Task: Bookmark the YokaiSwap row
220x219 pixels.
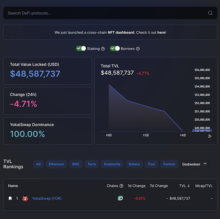Action: (x=10, y=198)
